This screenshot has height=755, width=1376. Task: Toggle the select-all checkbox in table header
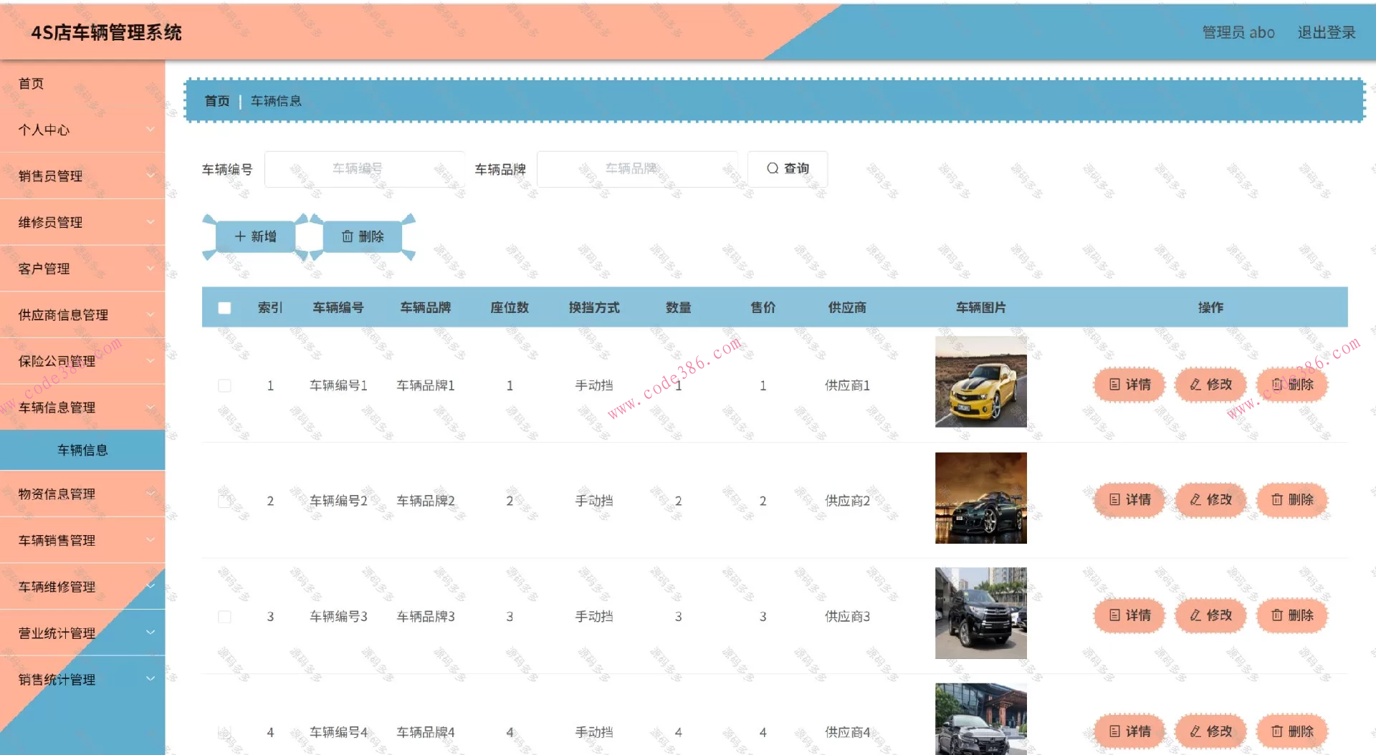click(x=224, y=308)
